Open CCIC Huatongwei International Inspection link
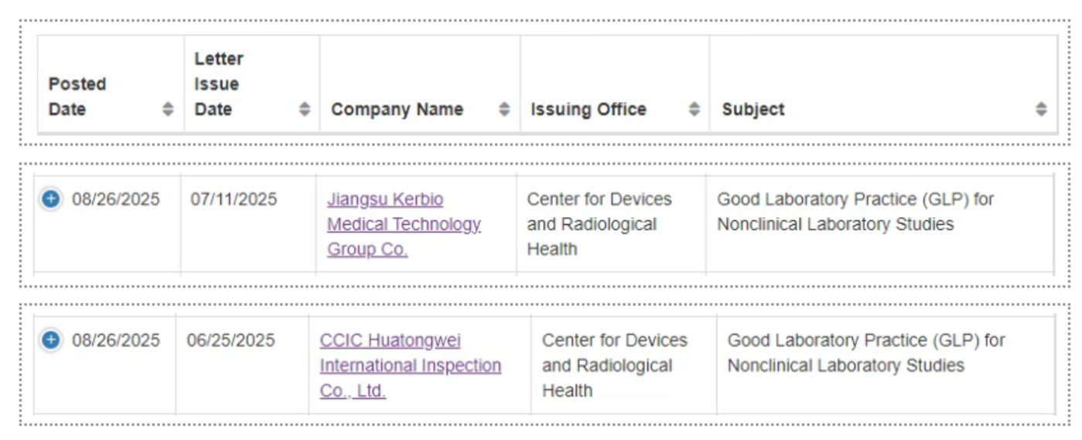The image size is (1082, 440). (410, 365)
